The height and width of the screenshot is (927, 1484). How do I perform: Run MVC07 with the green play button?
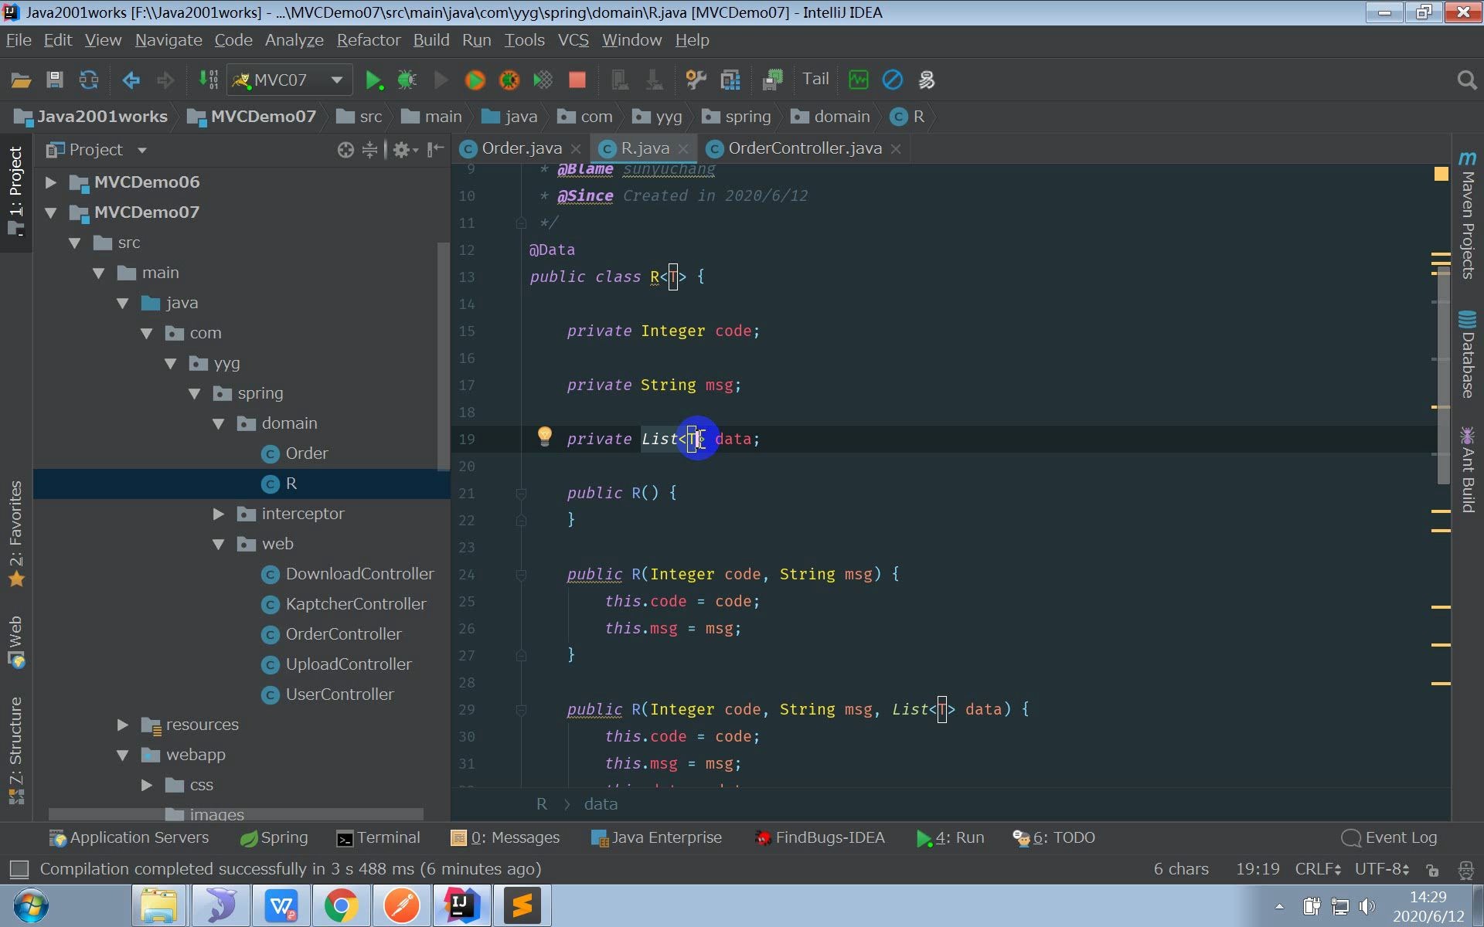click(x=373, y=80)
